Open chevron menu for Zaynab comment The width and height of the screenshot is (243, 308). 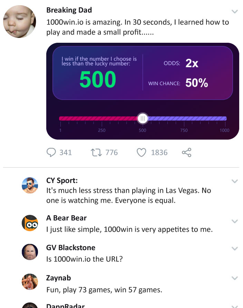click(x=235, y=278)
